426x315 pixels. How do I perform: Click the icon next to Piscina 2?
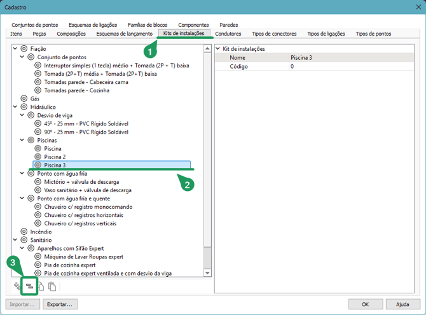[38, 157]
